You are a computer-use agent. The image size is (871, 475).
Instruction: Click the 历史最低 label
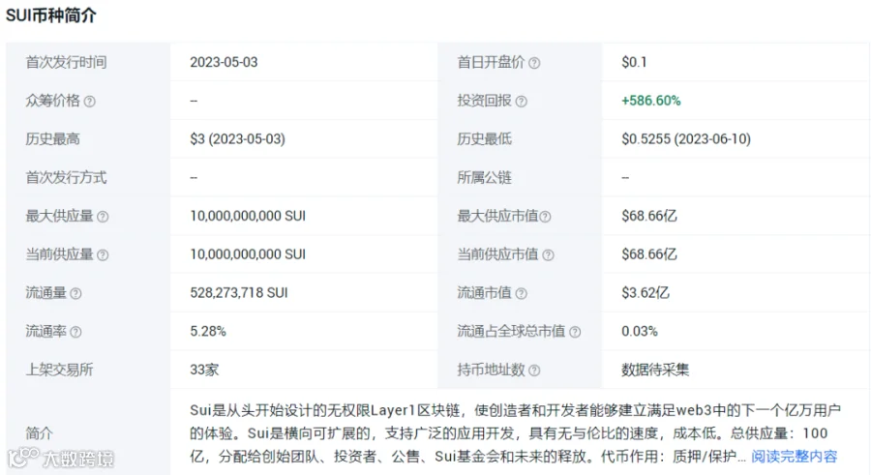click(x=485, y=139)
